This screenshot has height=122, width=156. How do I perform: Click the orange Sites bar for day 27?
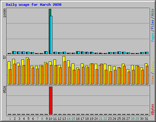tap(129, 78)
